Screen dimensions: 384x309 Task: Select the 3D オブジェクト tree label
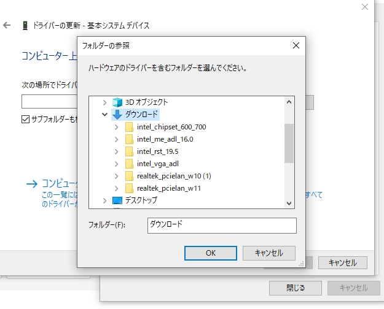(x=146, y=102)
